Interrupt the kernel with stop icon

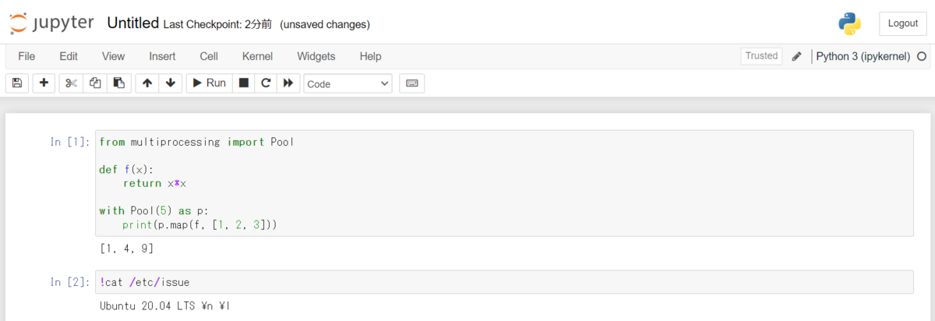coord(244,83)
